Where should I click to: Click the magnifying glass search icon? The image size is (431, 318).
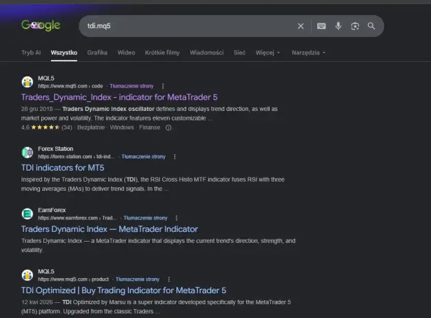click(x=372, y=26)
